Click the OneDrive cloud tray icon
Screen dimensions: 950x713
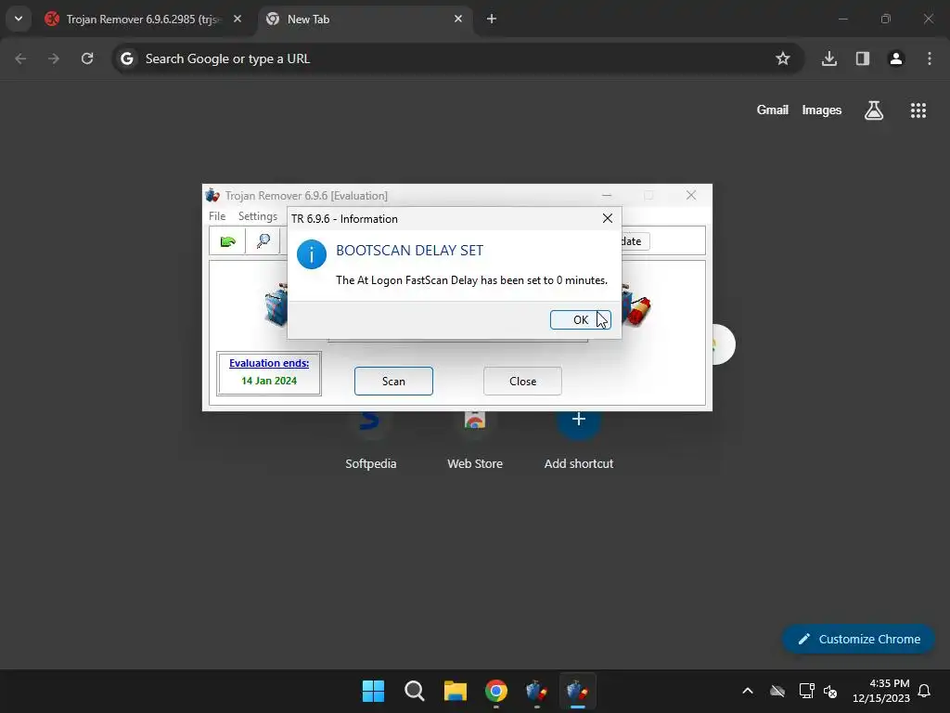pyautogui.click(x=777, y=691)
